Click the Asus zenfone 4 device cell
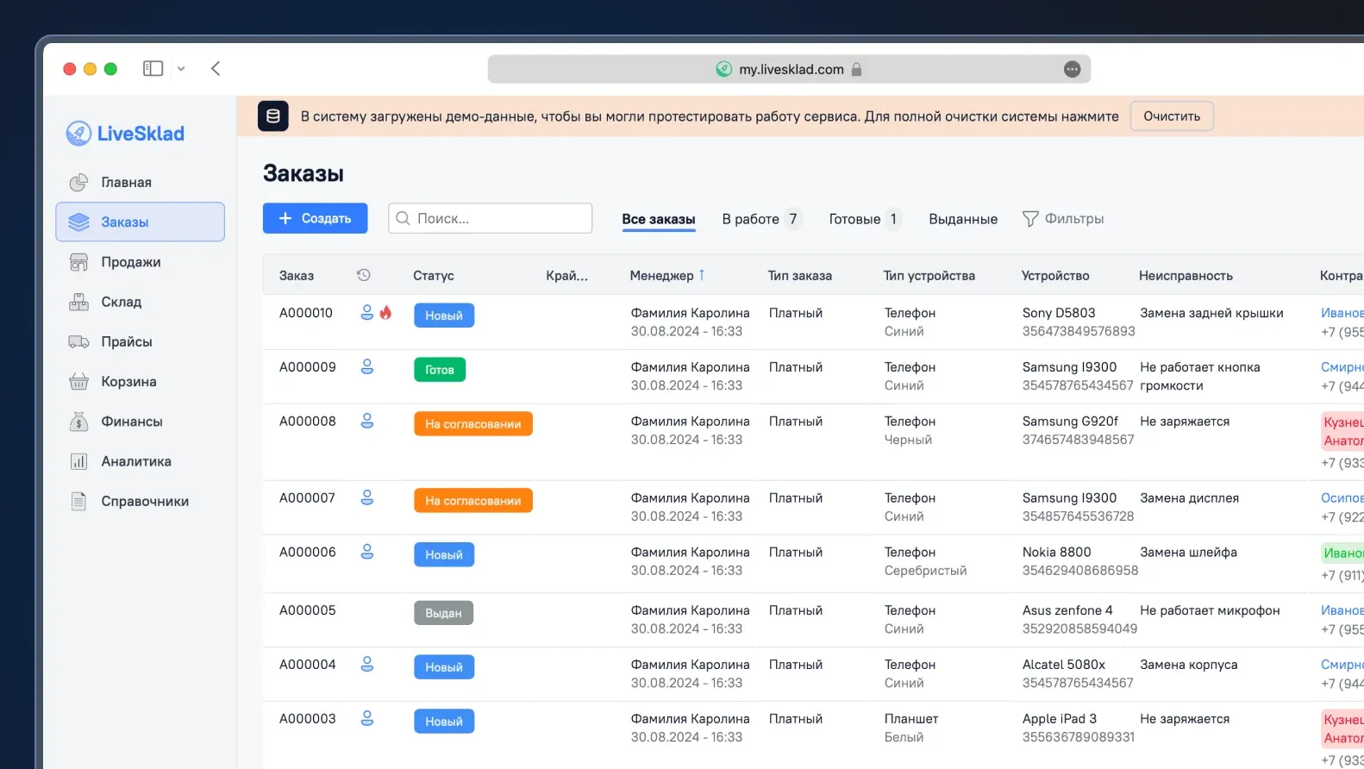 point(1067,610)
